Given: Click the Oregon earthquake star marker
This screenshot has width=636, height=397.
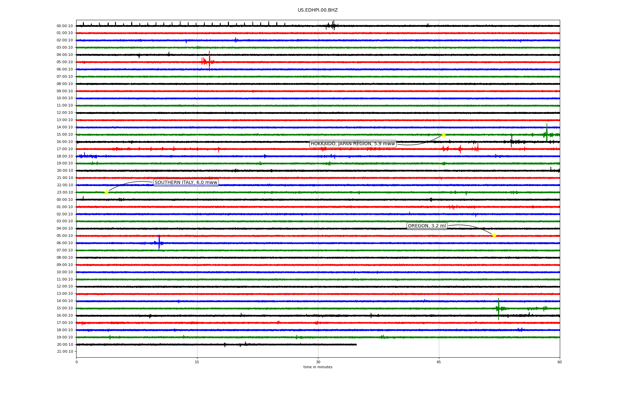Looking at the screenshot, I should click(494, 236).
